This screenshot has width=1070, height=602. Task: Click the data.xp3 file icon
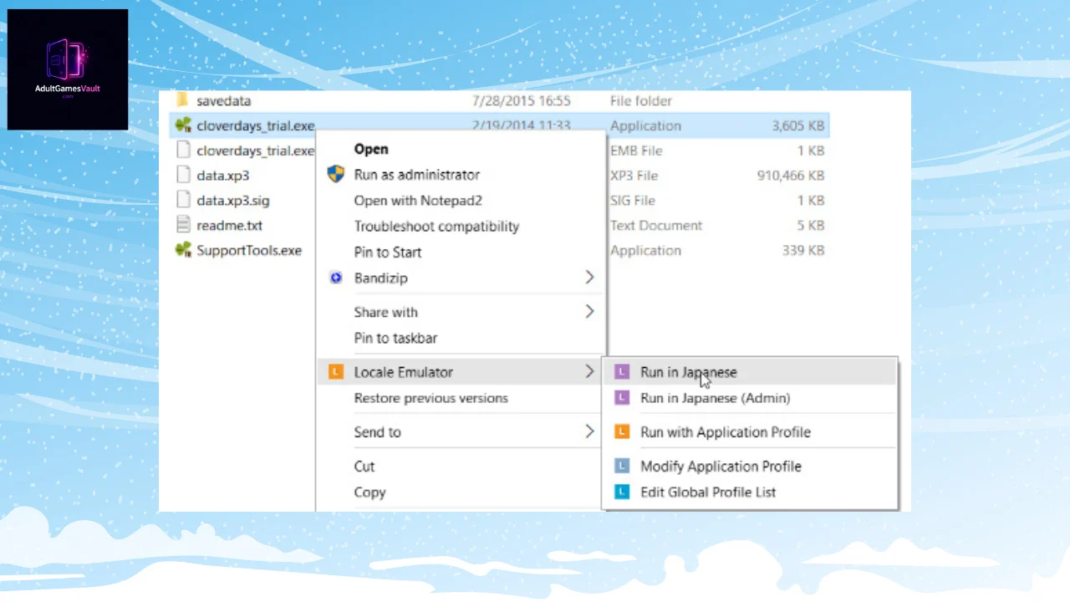coord(183,176)
